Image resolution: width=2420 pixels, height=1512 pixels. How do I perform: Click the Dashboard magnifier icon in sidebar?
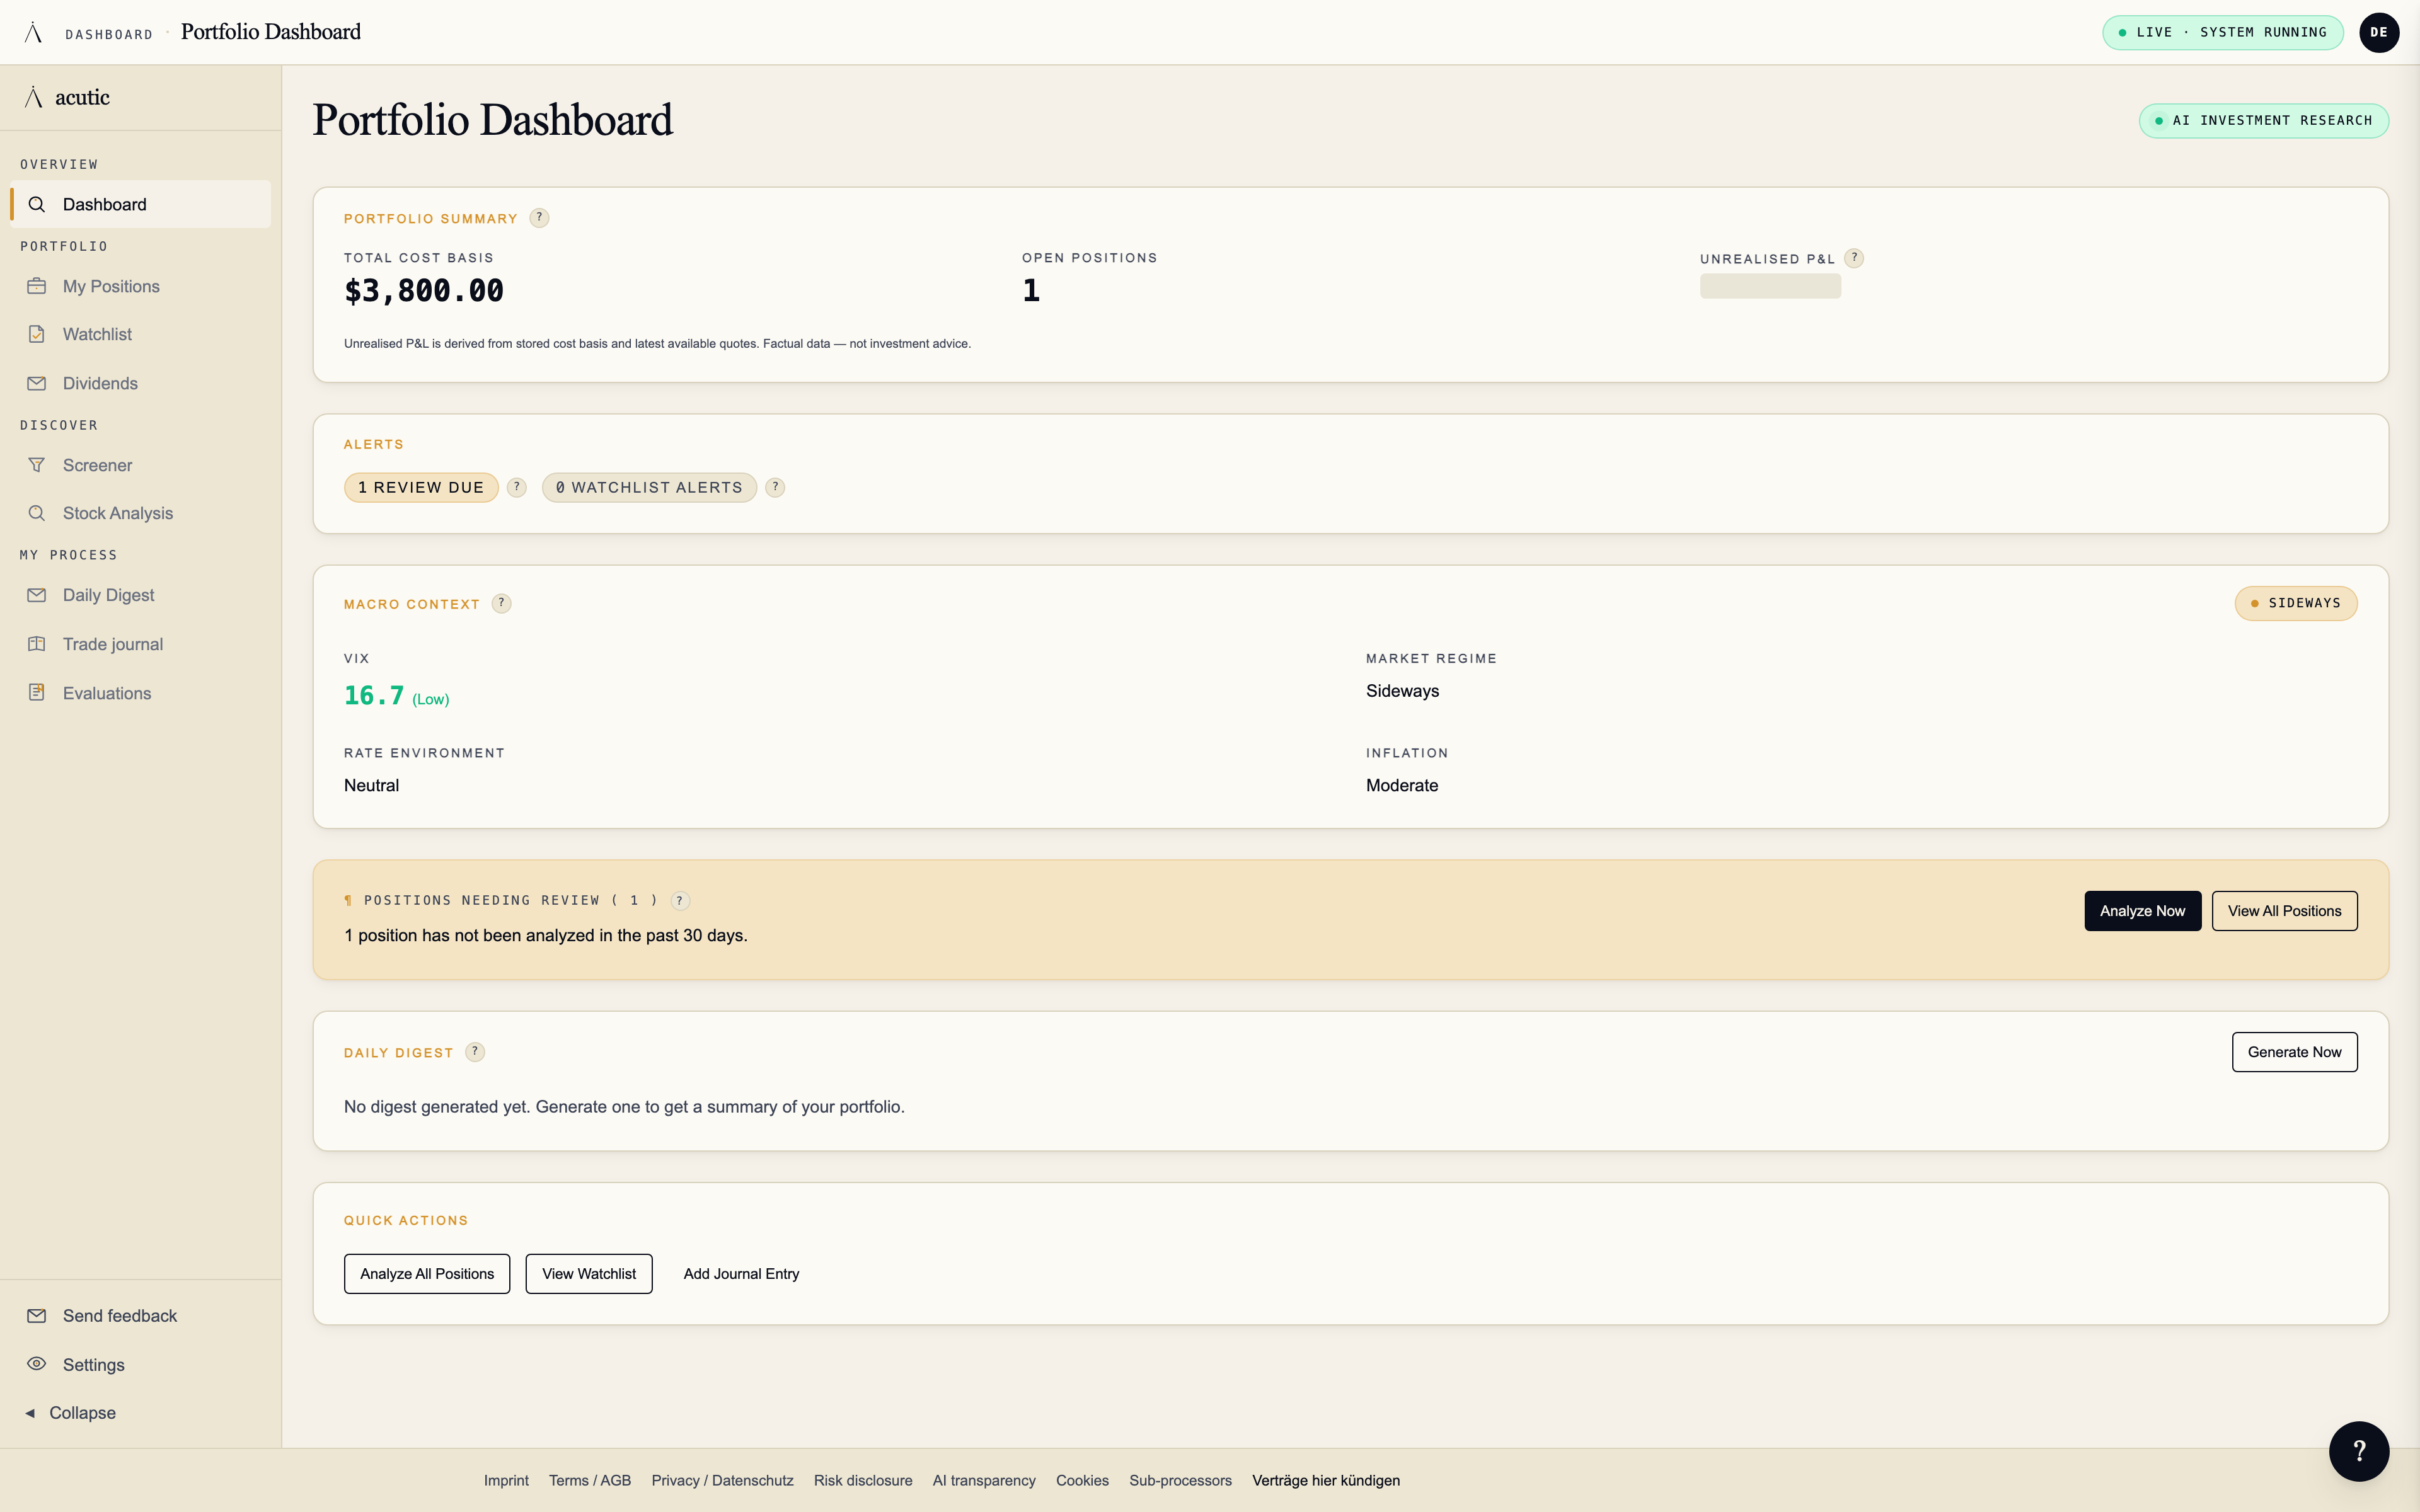(37, 204)
